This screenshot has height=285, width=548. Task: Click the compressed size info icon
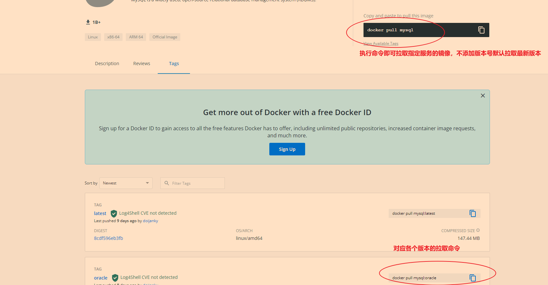click(478, 230)
